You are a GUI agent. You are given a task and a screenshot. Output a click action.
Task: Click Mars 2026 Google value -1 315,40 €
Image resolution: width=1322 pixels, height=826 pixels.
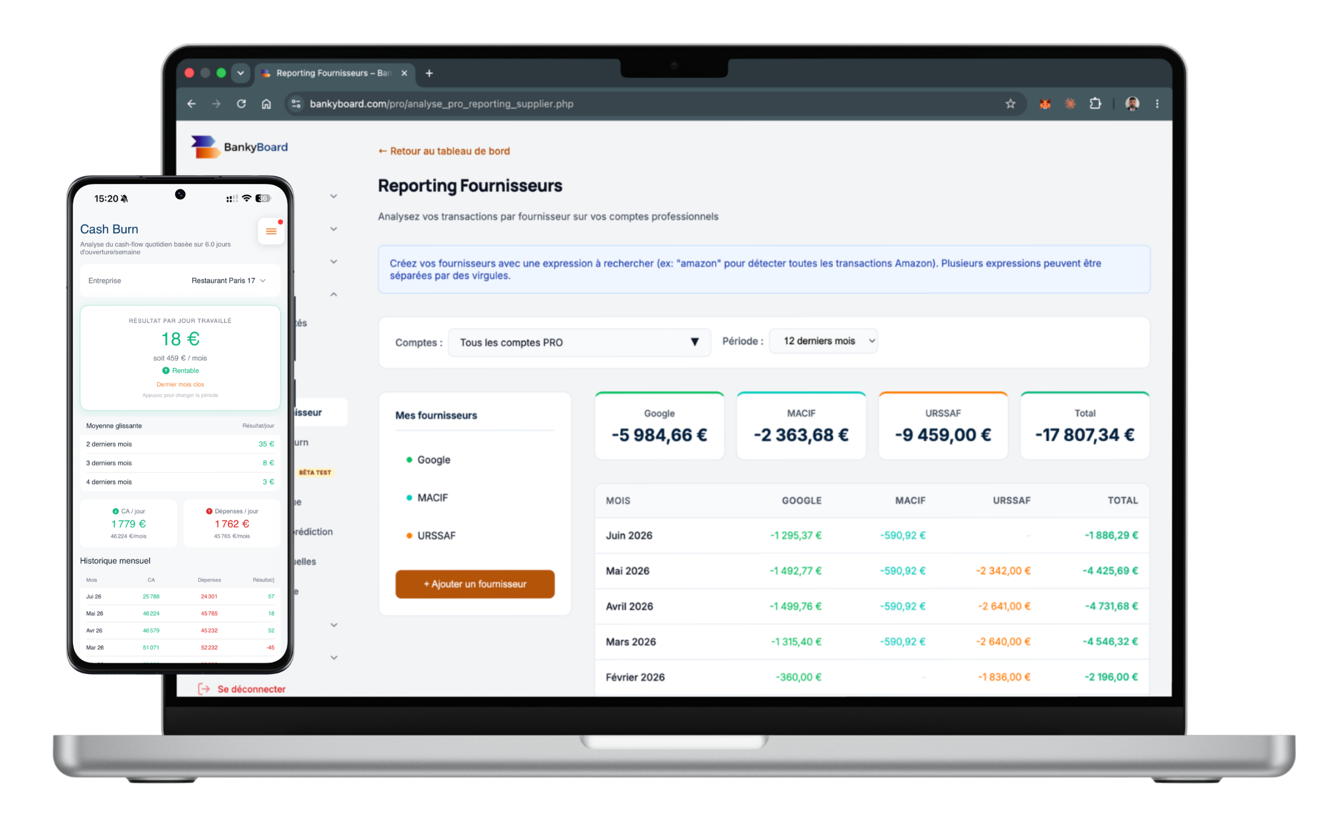(796, 642)
